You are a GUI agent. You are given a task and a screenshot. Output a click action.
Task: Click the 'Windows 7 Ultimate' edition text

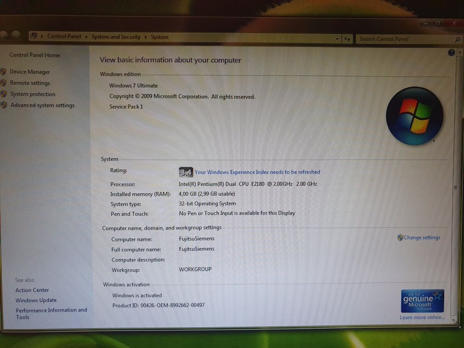coord(133,86)
